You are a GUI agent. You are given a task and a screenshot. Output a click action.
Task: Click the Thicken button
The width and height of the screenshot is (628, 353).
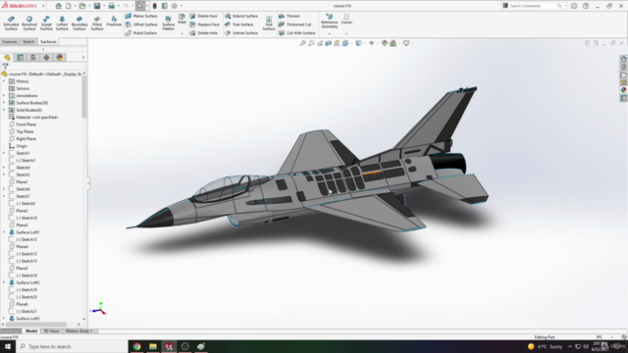[x=289, y=16]
